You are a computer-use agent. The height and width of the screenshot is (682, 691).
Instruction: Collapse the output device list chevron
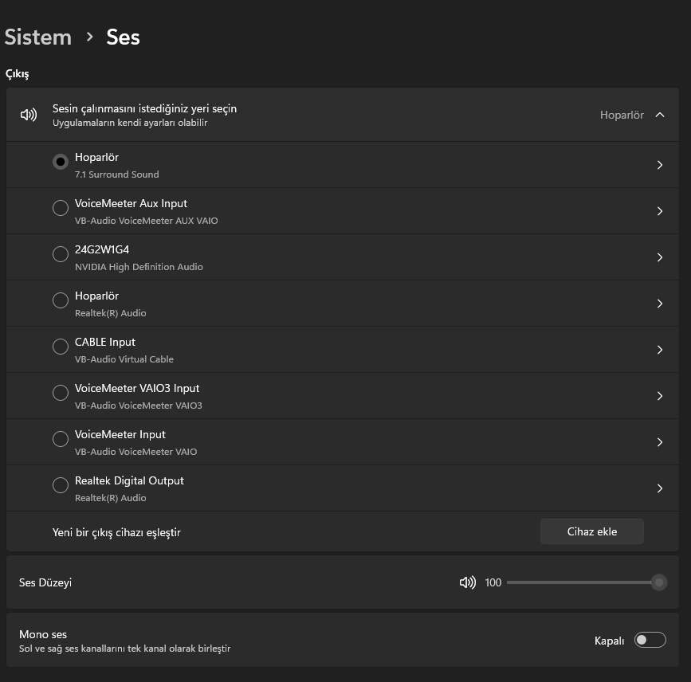coord(660,115)
